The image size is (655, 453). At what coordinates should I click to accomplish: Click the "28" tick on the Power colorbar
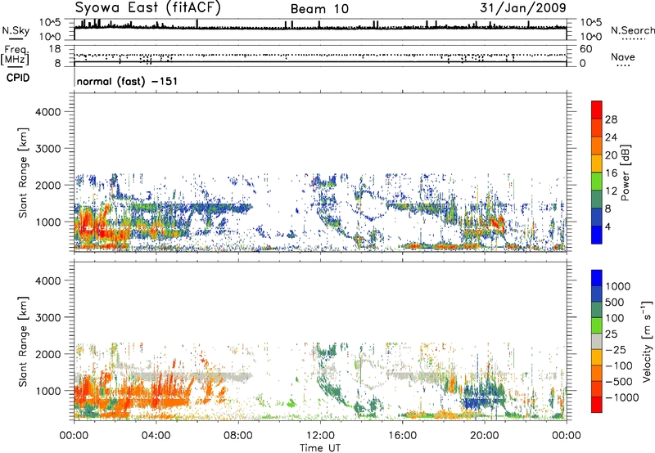611,119
